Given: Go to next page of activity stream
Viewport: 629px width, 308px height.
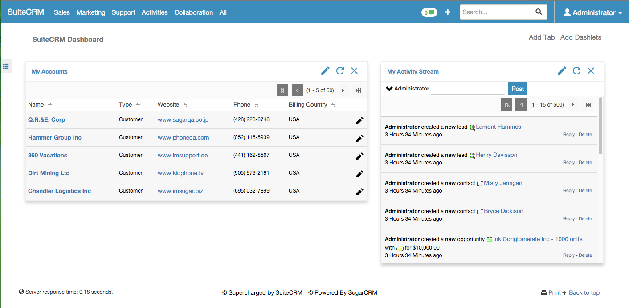Looking at the screenshot, I should [x=573, y=105].
